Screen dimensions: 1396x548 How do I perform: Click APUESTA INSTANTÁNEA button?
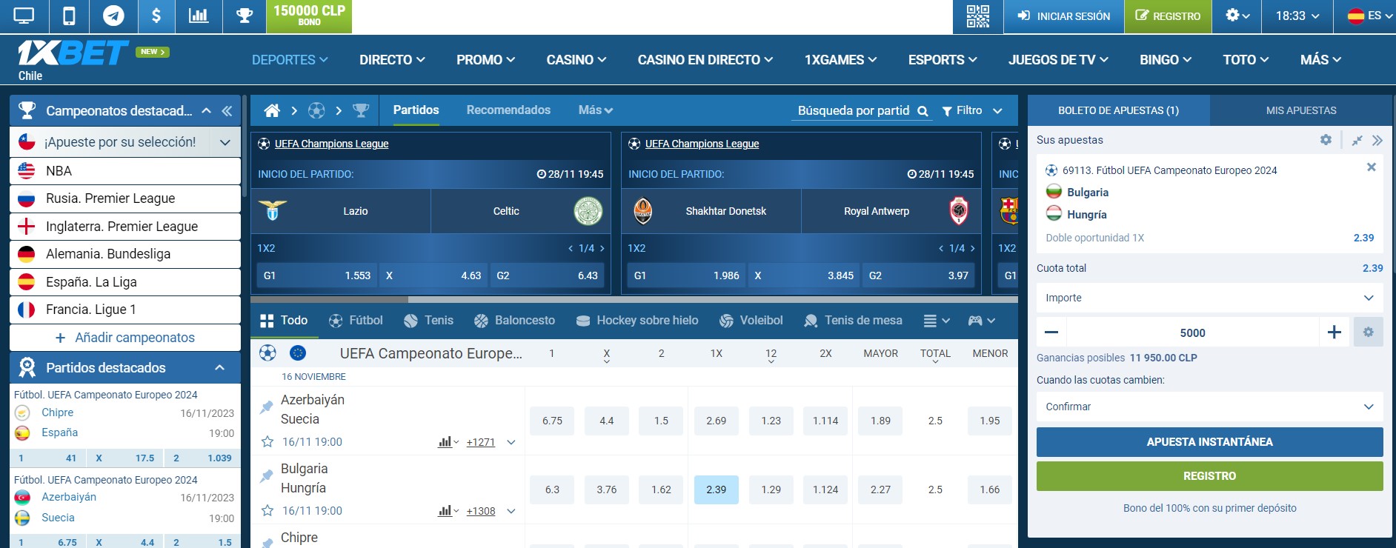pyautogui.click(x=1209, y=442)
